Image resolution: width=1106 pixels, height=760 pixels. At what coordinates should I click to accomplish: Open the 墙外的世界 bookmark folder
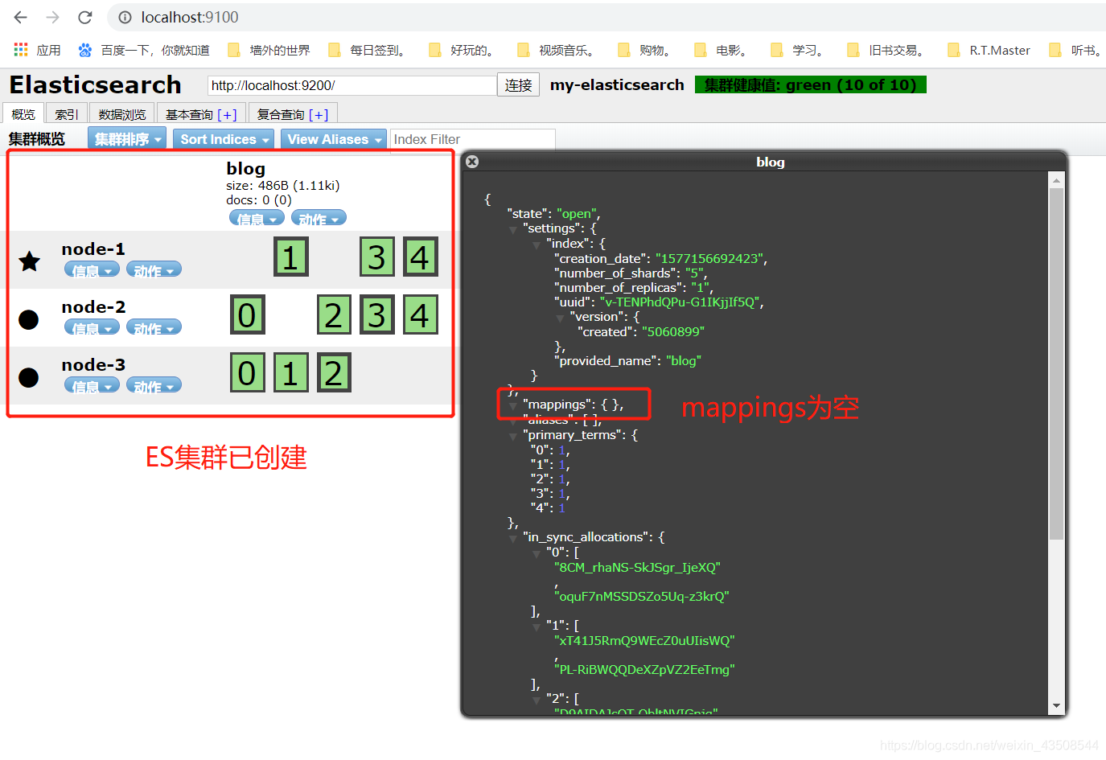pyautogui.click(x=269, y=50)
